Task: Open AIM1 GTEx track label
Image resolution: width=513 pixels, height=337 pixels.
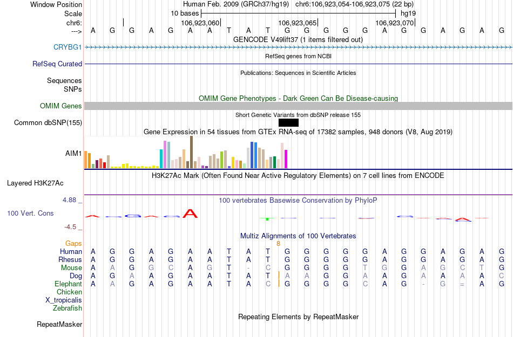Action: pyautogui.click(x=73, y=153)
